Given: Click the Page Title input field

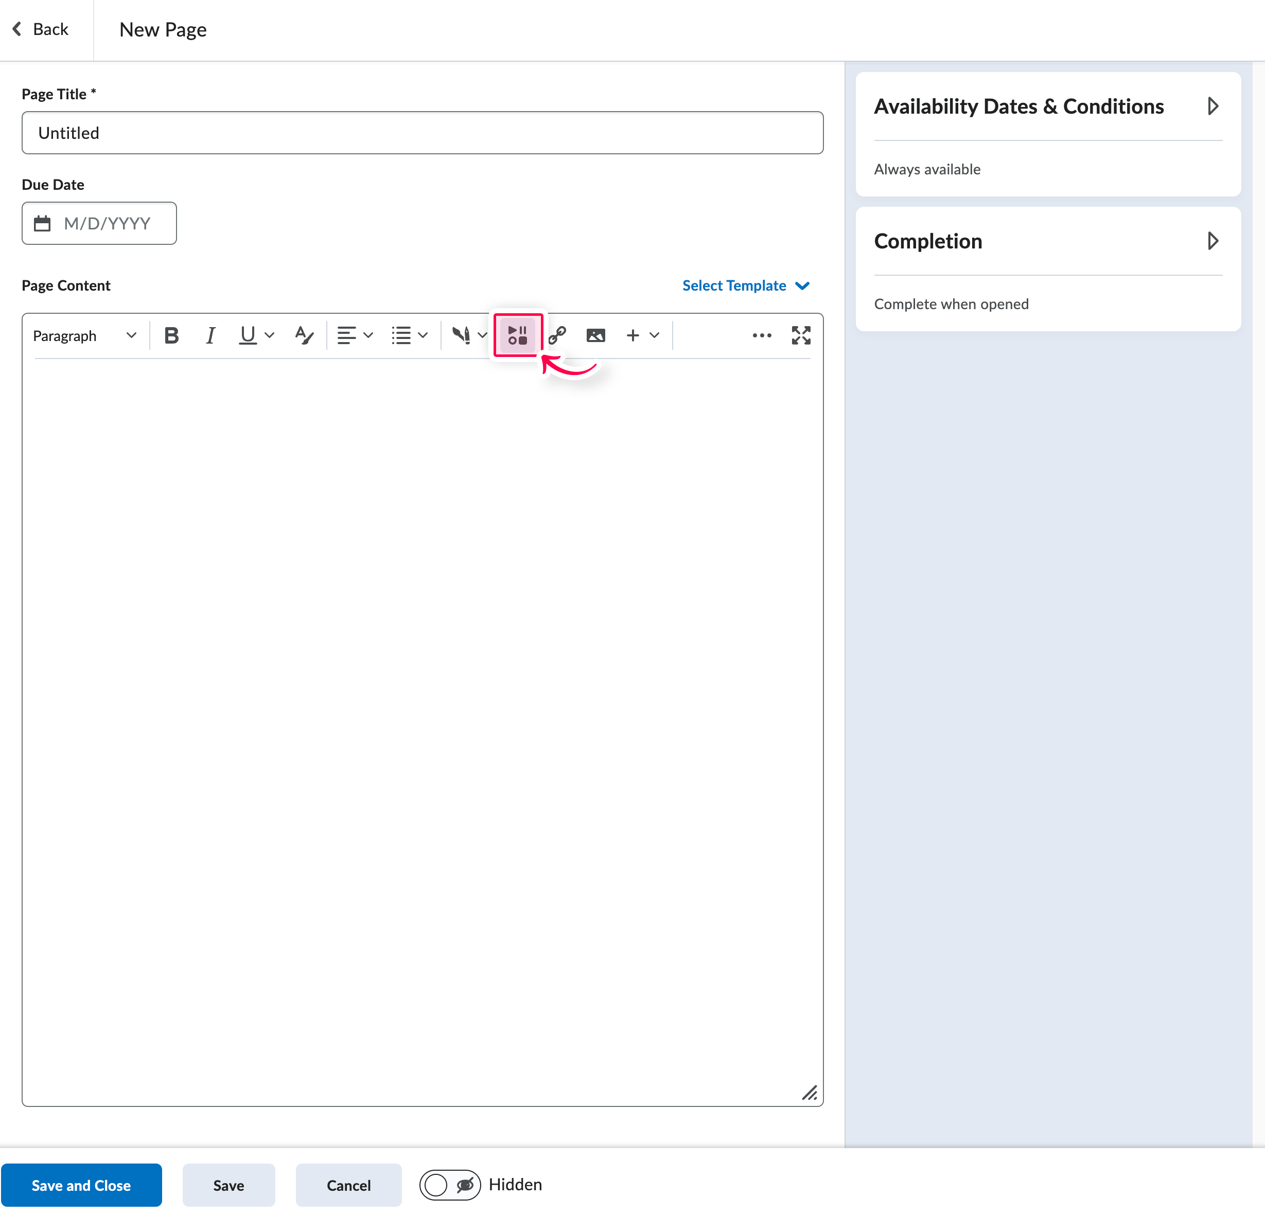Looking at the screenshot, I should tap(422, 133).
